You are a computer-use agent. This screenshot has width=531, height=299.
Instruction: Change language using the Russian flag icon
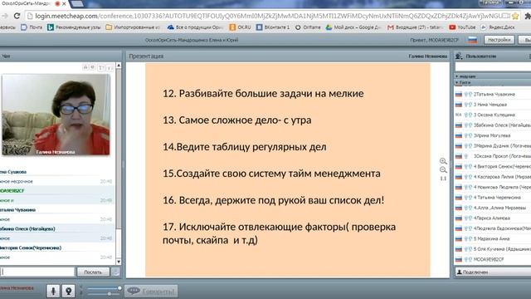click(x=472, y=40)
